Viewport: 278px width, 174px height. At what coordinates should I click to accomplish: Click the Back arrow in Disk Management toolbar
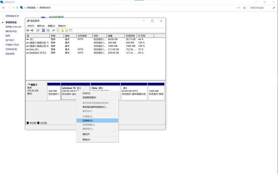point(28,30)
